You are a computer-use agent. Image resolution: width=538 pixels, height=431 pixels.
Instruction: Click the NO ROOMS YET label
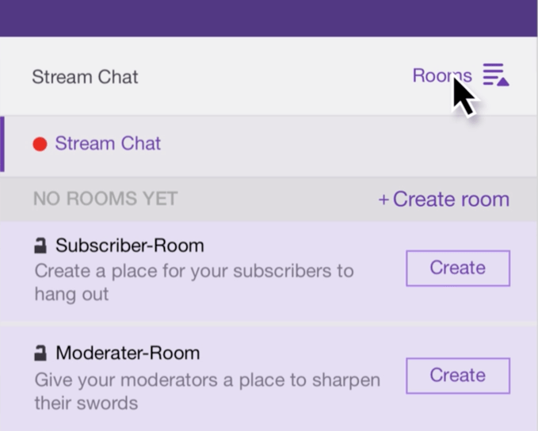tap(105, 199)
